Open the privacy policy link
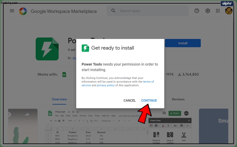The height and width of the screenshot is (147, 237). coord(106,85)
